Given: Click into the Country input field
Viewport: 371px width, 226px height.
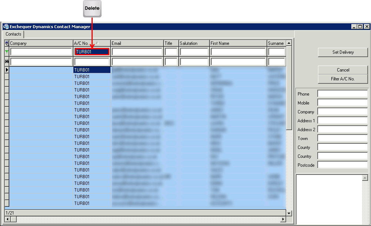Looking at the screenshot, I should (x=342, y=156).
